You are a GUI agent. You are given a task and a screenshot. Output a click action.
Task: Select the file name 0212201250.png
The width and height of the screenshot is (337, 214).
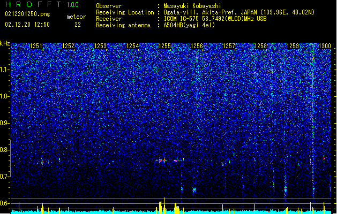[27, 14]
